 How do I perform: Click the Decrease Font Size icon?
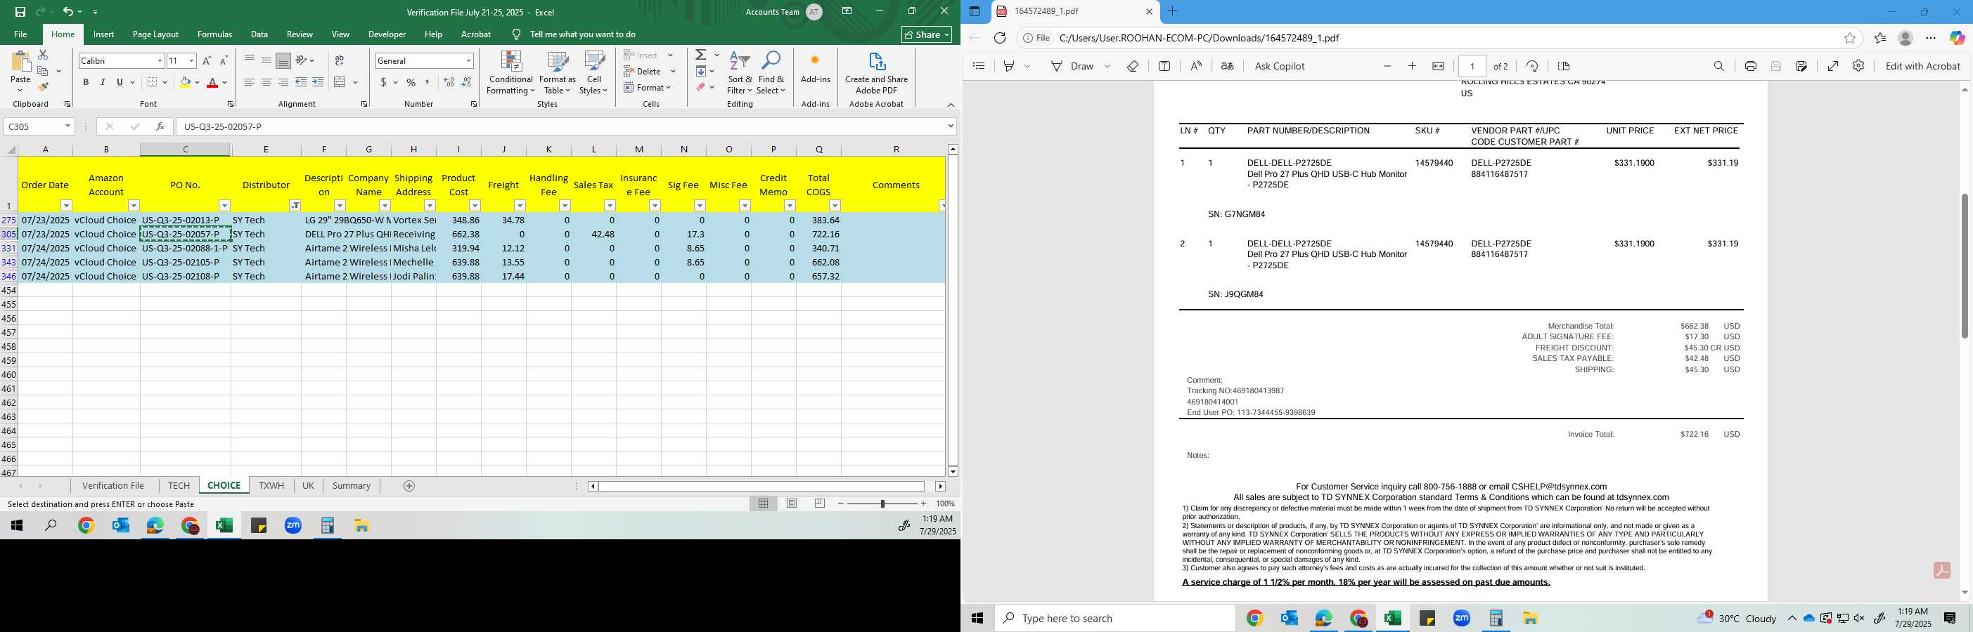pyautogui.click(x=224, y=60)
